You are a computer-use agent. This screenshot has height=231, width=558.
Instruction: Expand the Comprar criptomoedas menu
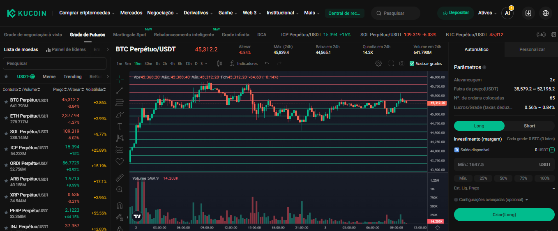coord(87,13)
